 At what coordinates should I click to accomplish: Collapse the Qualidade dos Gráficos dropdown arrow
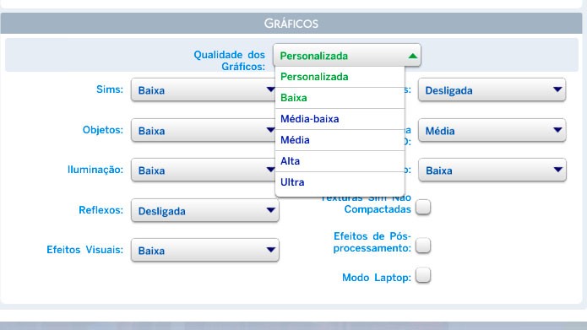click(412, 56)
